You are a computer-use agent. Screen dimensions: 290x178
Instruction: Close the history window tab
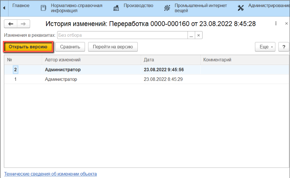click(286, 24)
